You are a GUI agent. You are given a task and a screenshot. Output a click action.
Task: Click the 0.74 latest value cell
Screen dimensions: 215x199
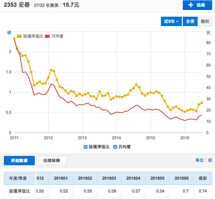tap(202, 191)
